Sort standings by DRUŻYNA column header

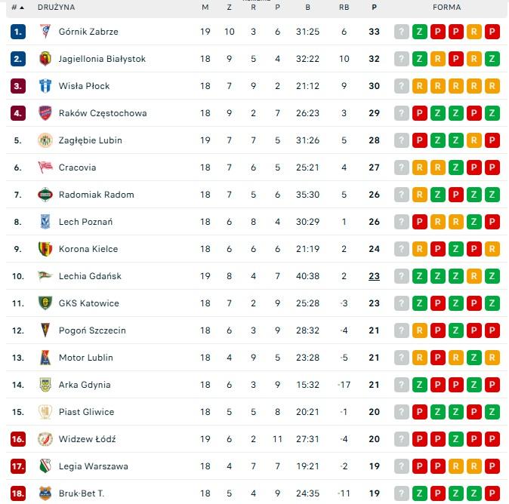[56, 8]
